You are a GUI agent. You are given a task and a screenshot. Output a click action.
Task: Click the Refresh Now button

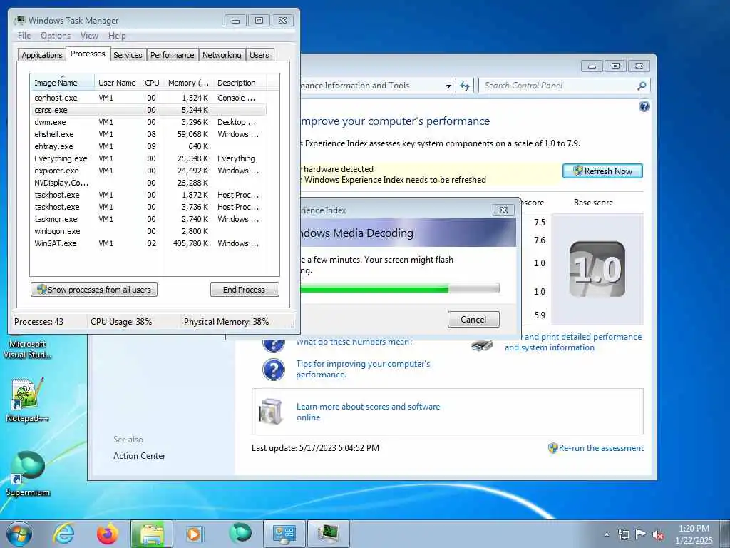pos(602,171)
